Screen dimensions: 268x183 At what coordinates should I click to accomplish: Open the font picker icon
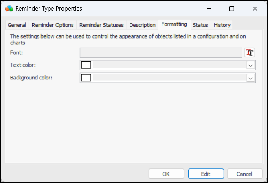click(x=250, y=53)
